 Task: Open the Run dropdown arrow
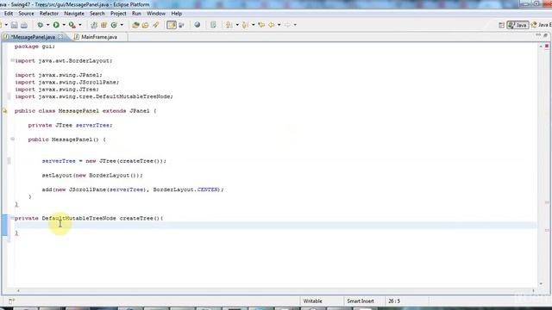point(64,25)
